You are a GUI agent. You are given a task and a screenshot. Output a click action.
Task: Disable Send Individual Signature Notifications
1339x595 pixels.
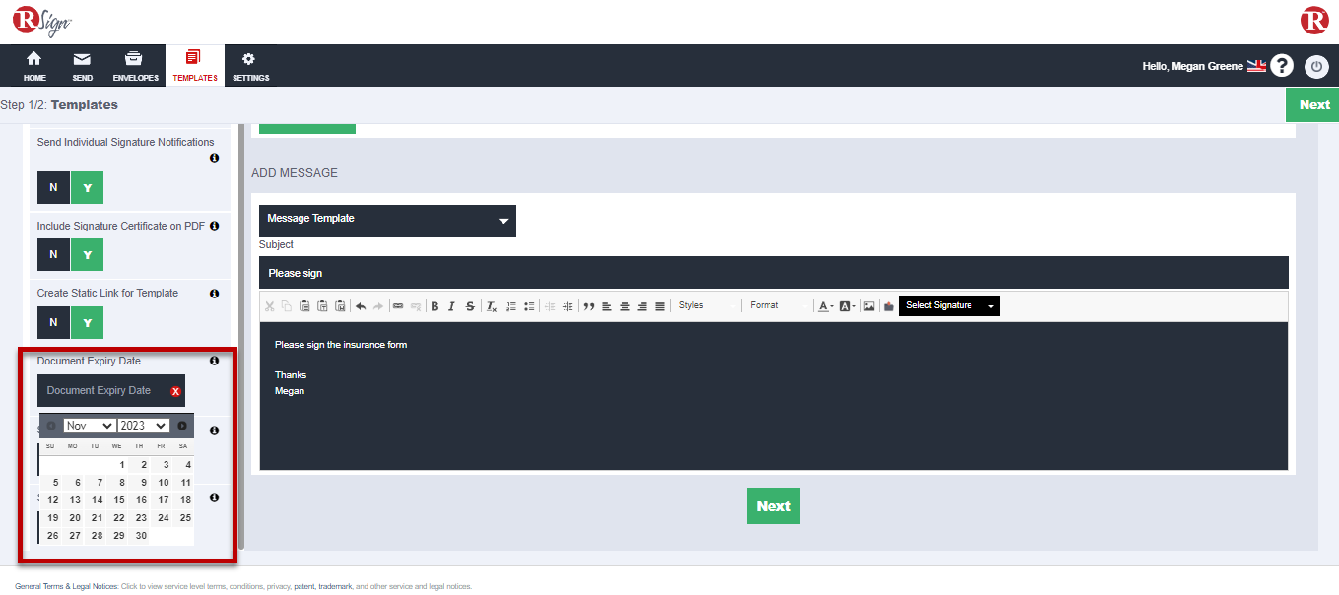pos(53,187)
